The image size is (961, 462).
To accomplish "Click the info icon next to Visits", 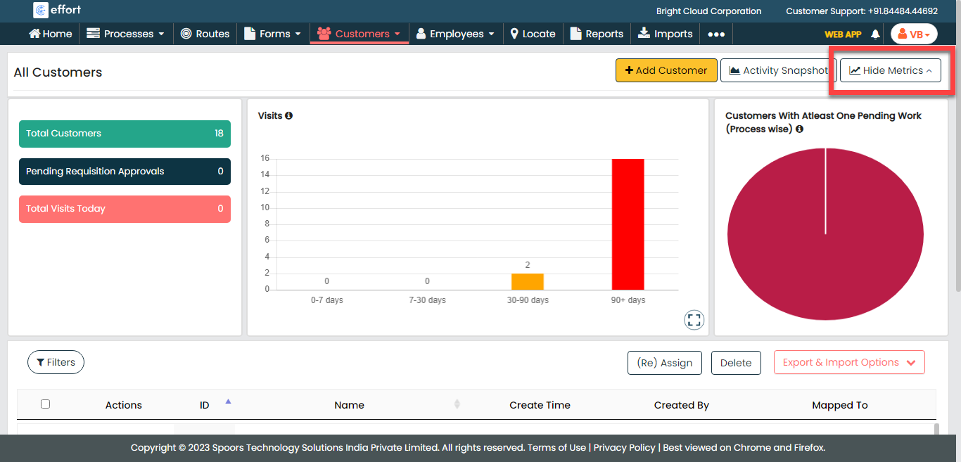I will click(288, 115).
